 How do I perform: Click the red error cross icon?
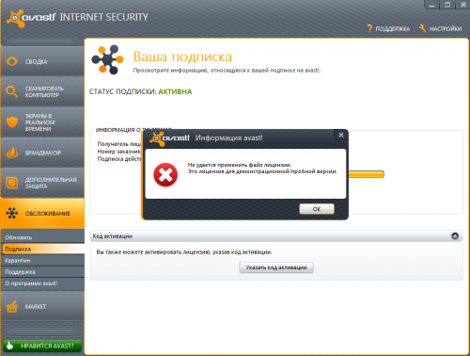coord(165,174)
